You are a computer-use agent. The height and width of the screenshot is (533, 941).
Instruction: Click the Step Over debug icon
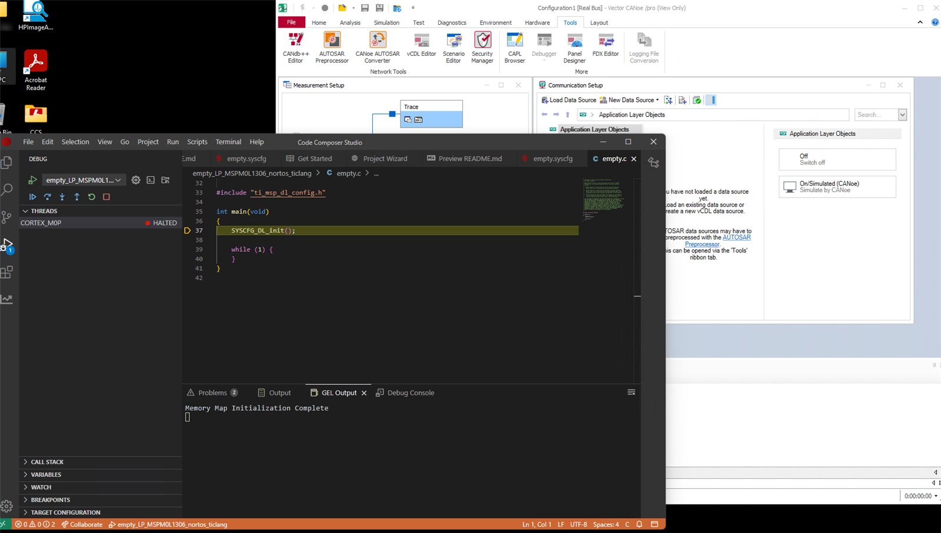pos(48,197)
